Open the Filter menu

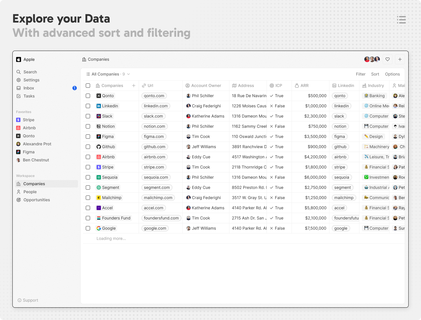tap(360, 74)
